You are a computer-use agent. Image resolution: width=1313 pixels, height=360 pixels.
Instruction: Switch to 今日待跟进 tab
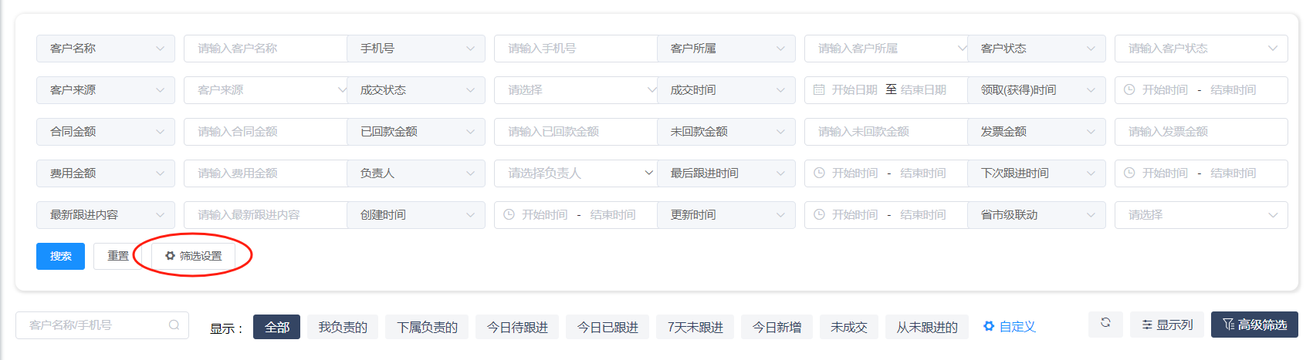pos(517,327)
